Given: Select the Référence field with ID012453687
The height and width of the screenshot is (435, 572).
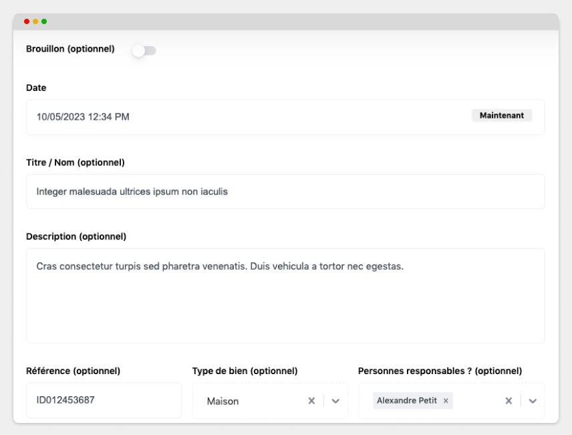Looking at the screenshot, I should pos(104,400).
